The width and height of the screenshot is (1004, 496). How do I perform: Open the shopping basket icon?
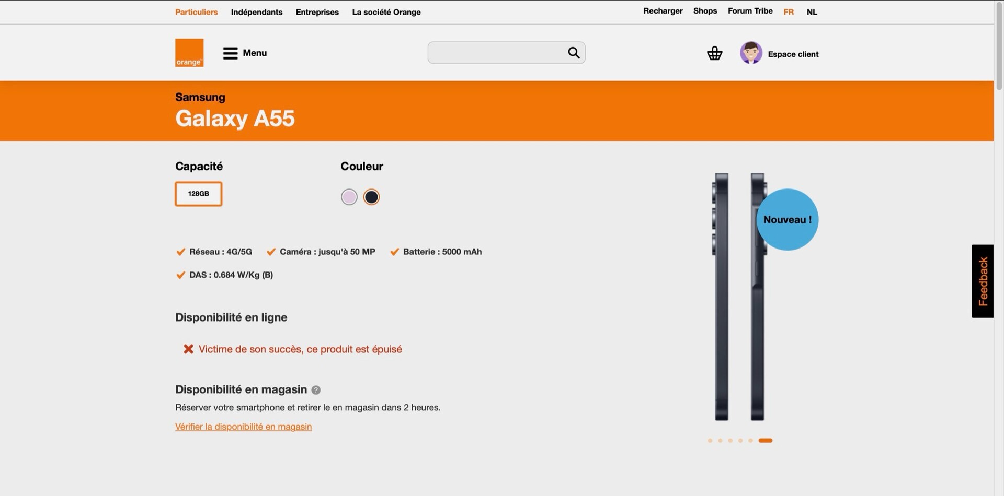(x=714, y=53)
